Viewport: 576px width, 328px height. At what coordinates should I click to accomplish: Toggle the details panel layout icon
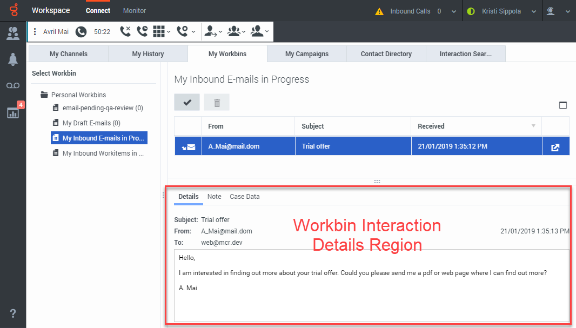click(x=563, y=105)
